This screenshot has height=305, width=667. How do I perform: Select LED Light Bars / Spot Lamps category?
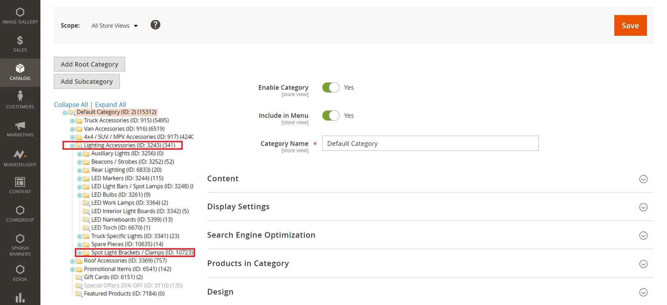click(x=142, y=186)
